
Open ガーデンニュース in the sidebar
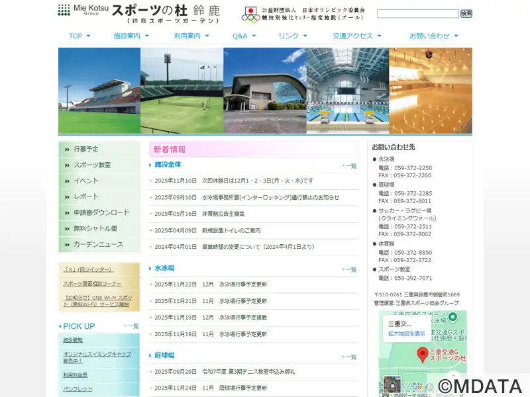click(x=99, y=244)
